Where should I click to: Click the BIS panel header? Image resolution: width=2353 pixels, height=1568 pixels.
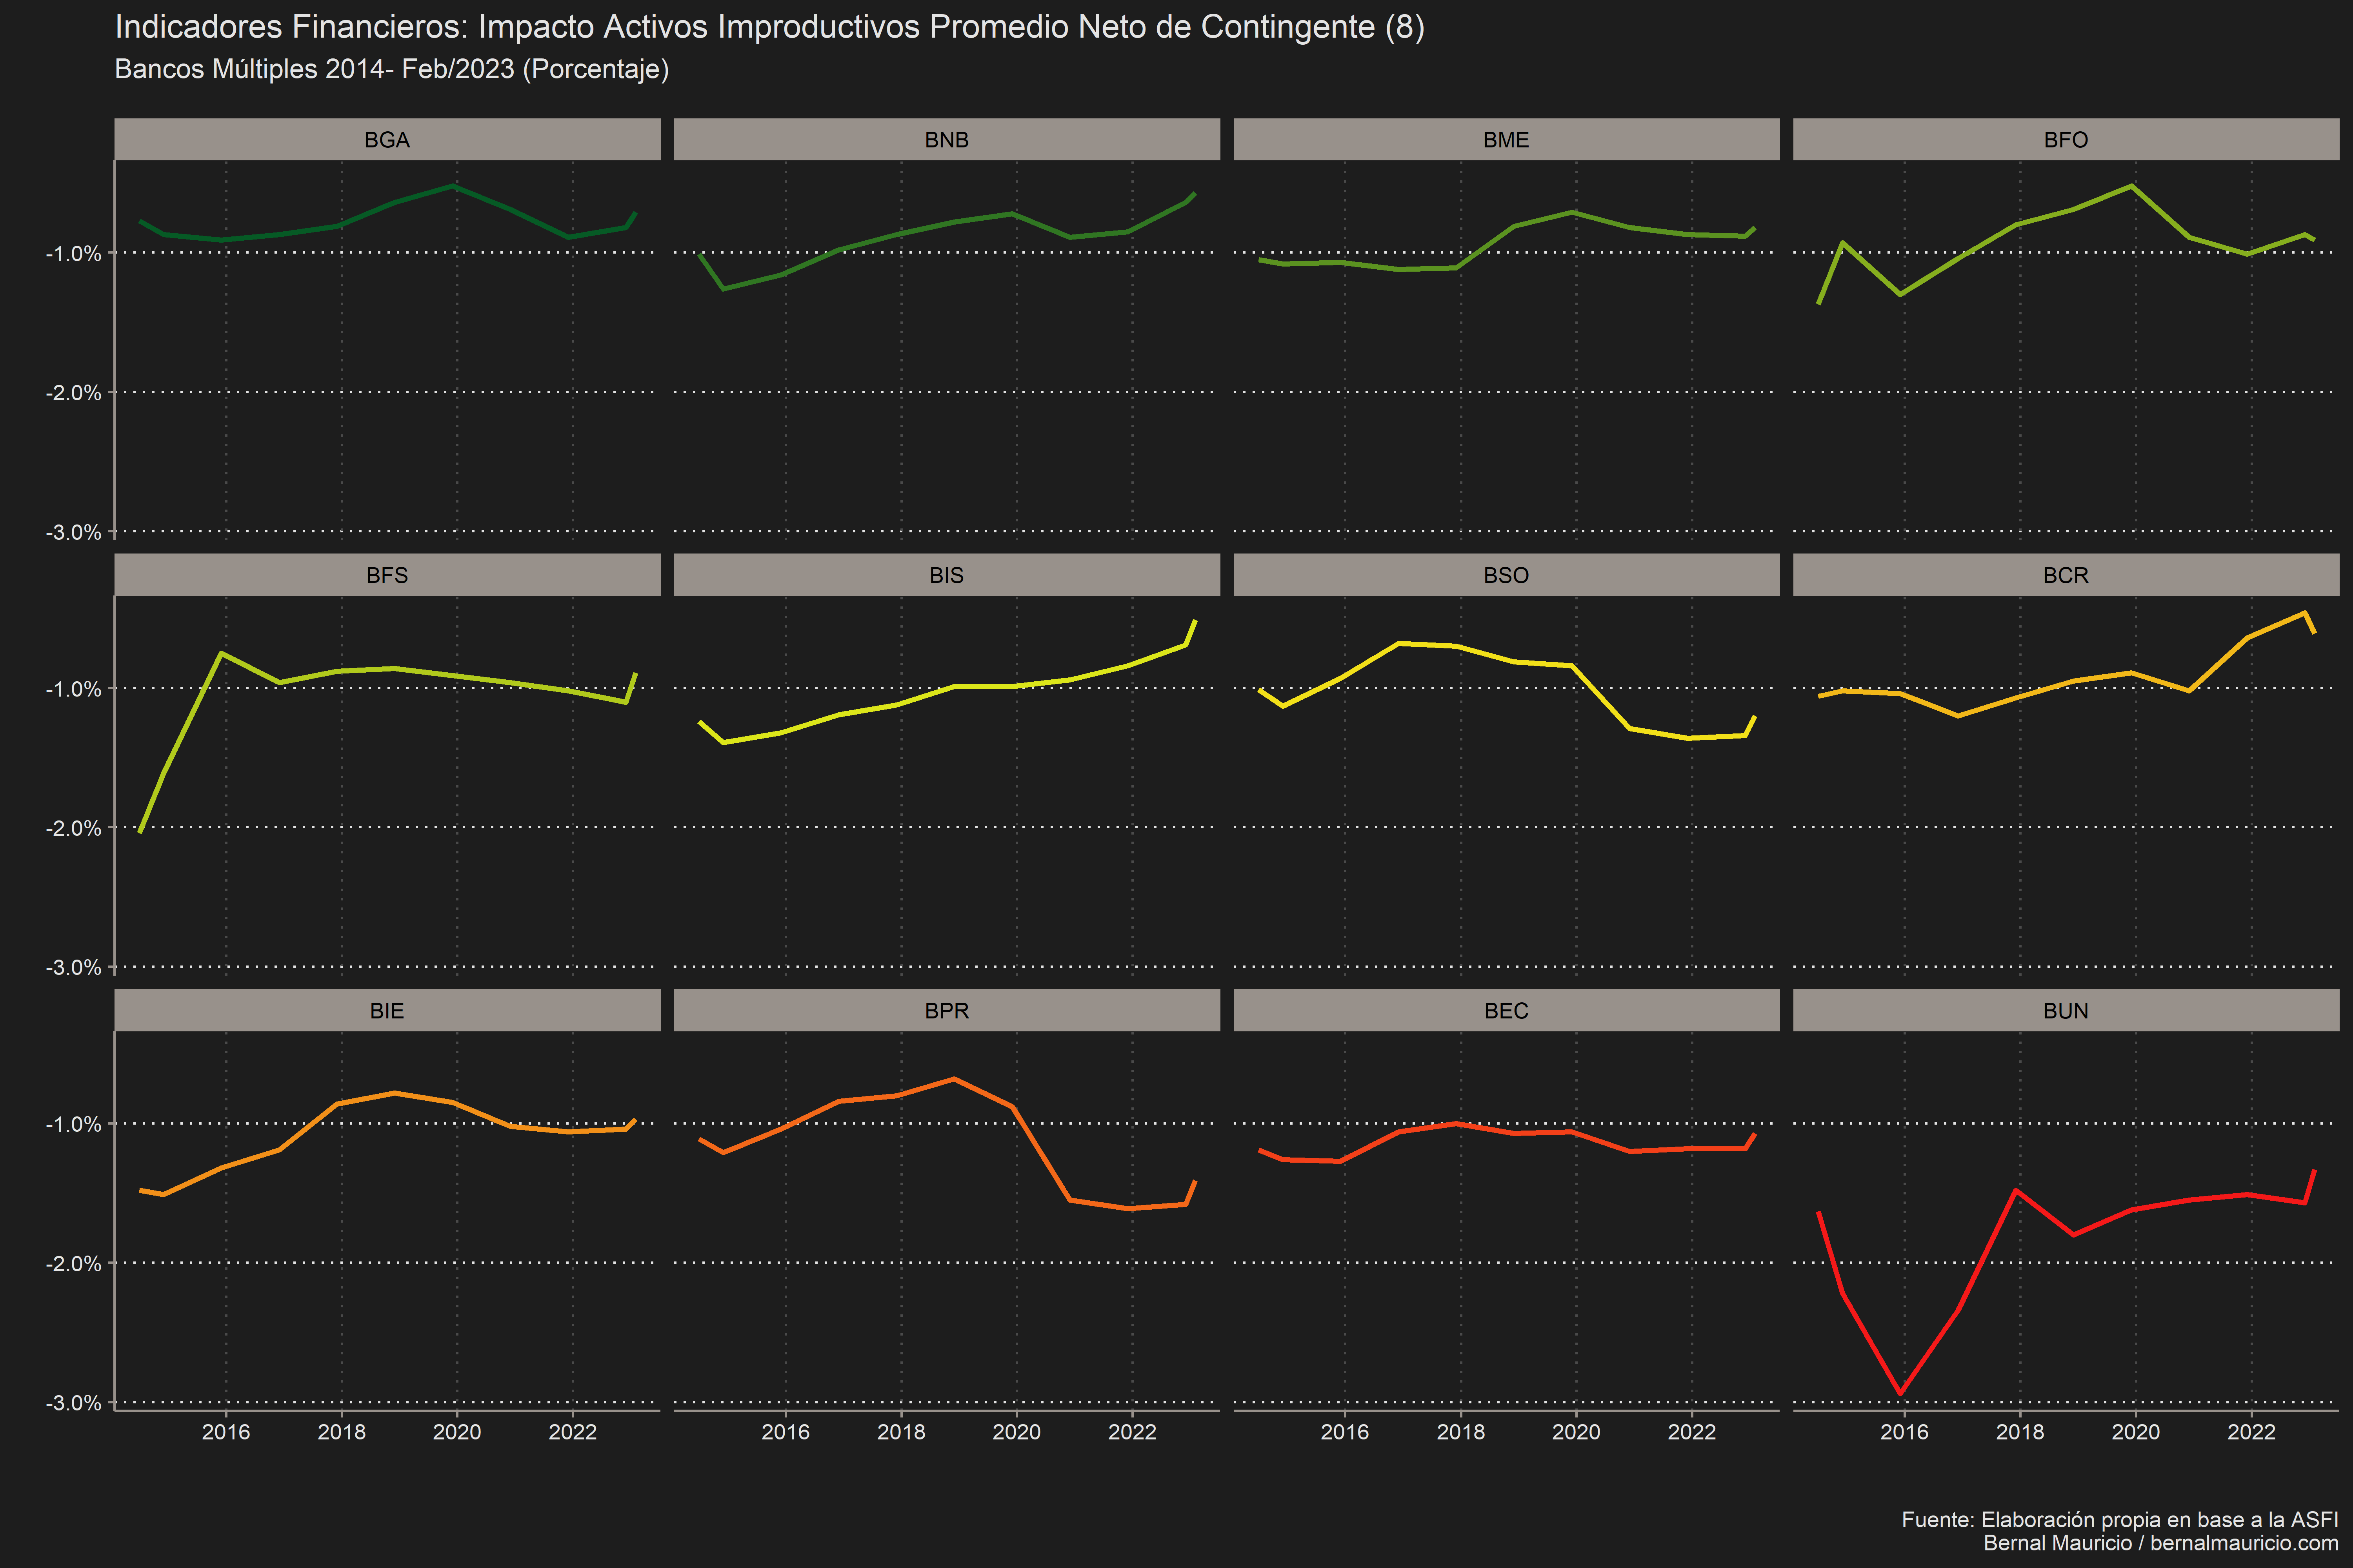[946, 575]
